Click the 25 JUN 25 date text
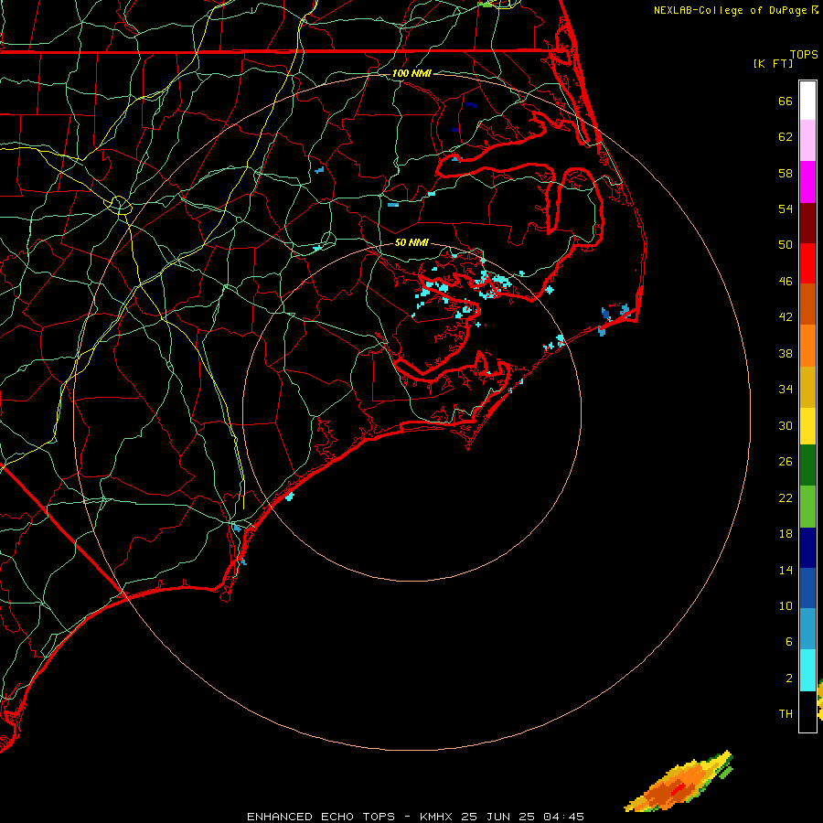Image resolution: width=823 pixels, height=823 pixels. point(497,817)
